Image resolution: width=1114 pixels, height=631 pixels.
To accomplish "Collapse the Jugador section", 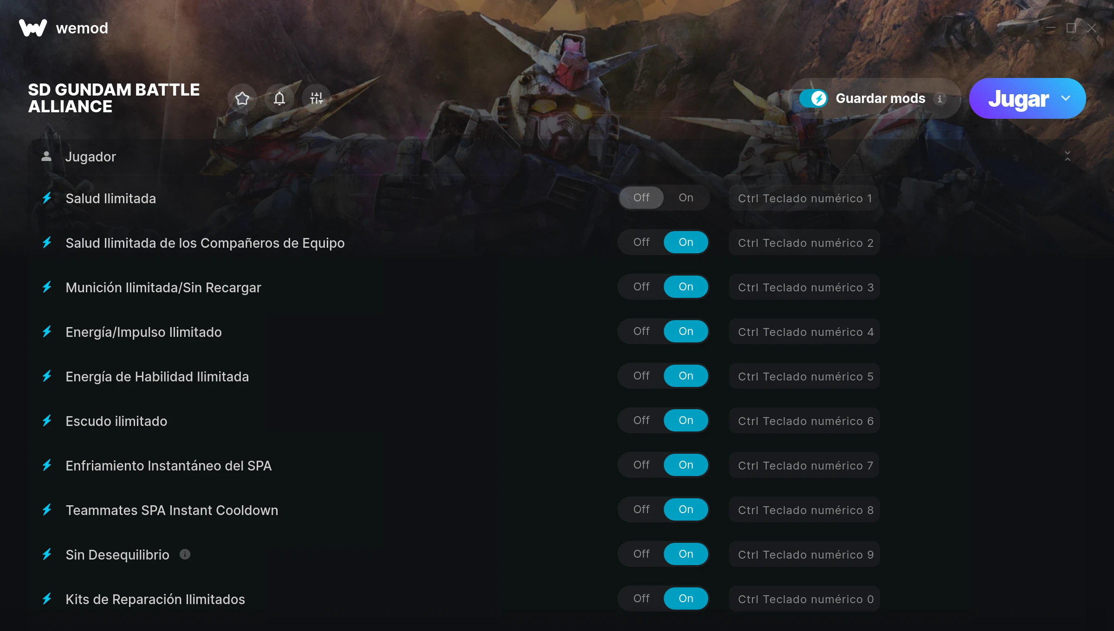I will [1068, 156].
